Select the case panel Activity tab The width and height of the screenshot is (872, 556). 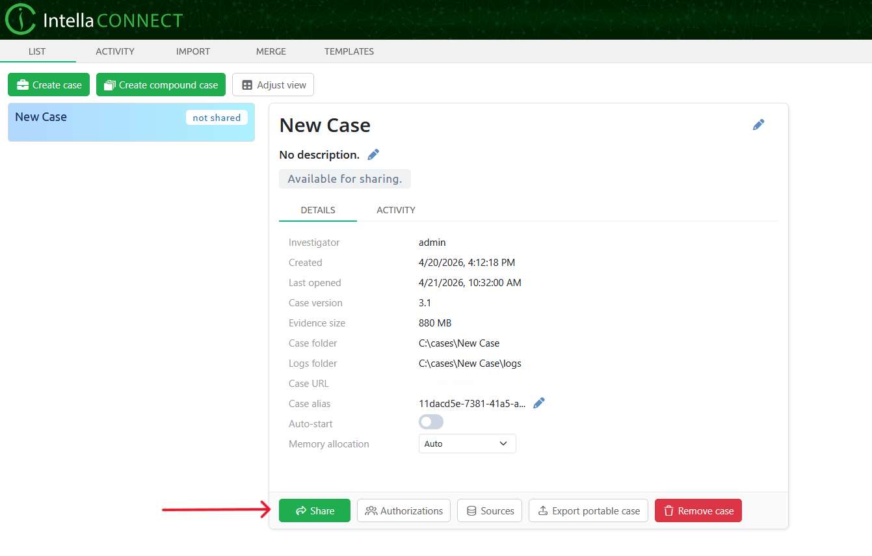395,210
